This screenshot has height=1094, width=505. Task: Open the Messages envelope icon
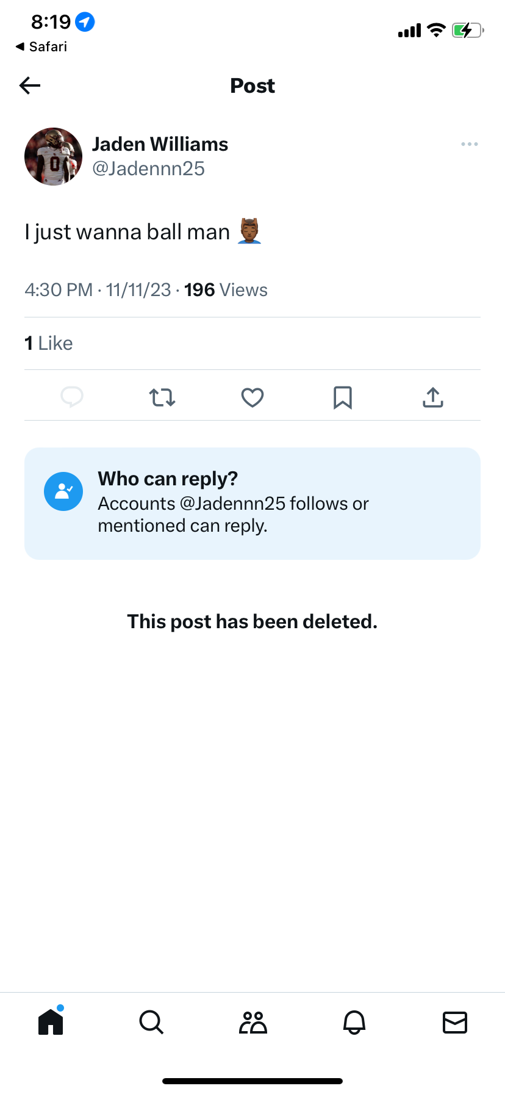455,1022
